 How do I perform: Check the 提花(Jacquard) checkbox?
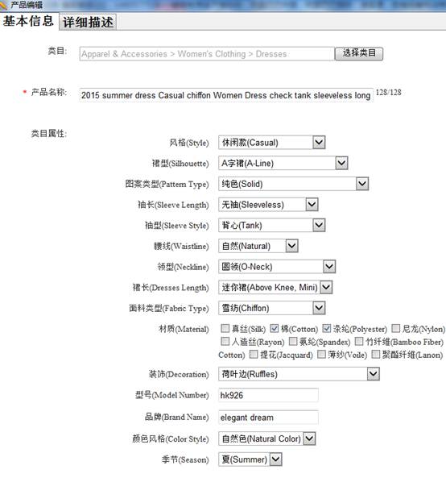coord(254,354)
